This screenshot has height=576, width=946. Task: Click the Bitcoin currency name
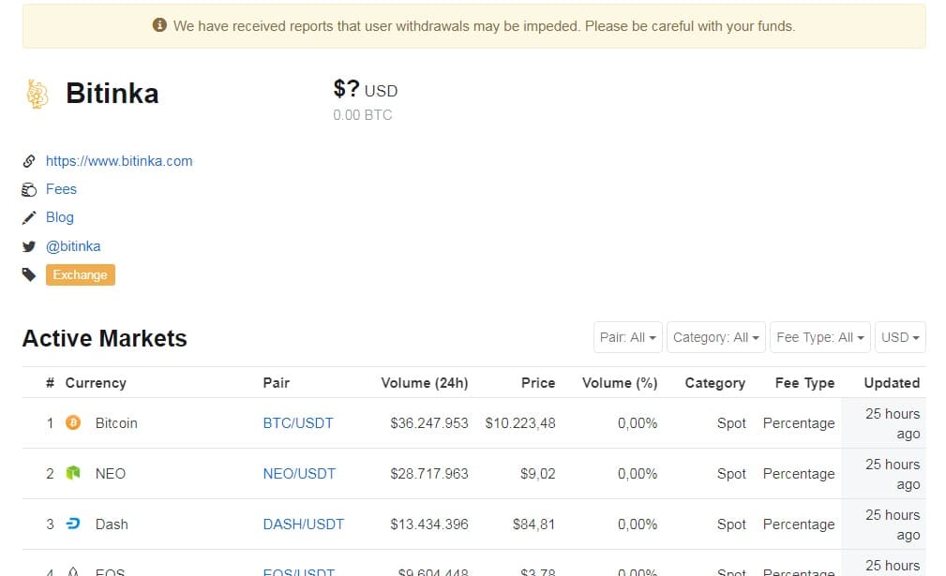coord(116,423)
